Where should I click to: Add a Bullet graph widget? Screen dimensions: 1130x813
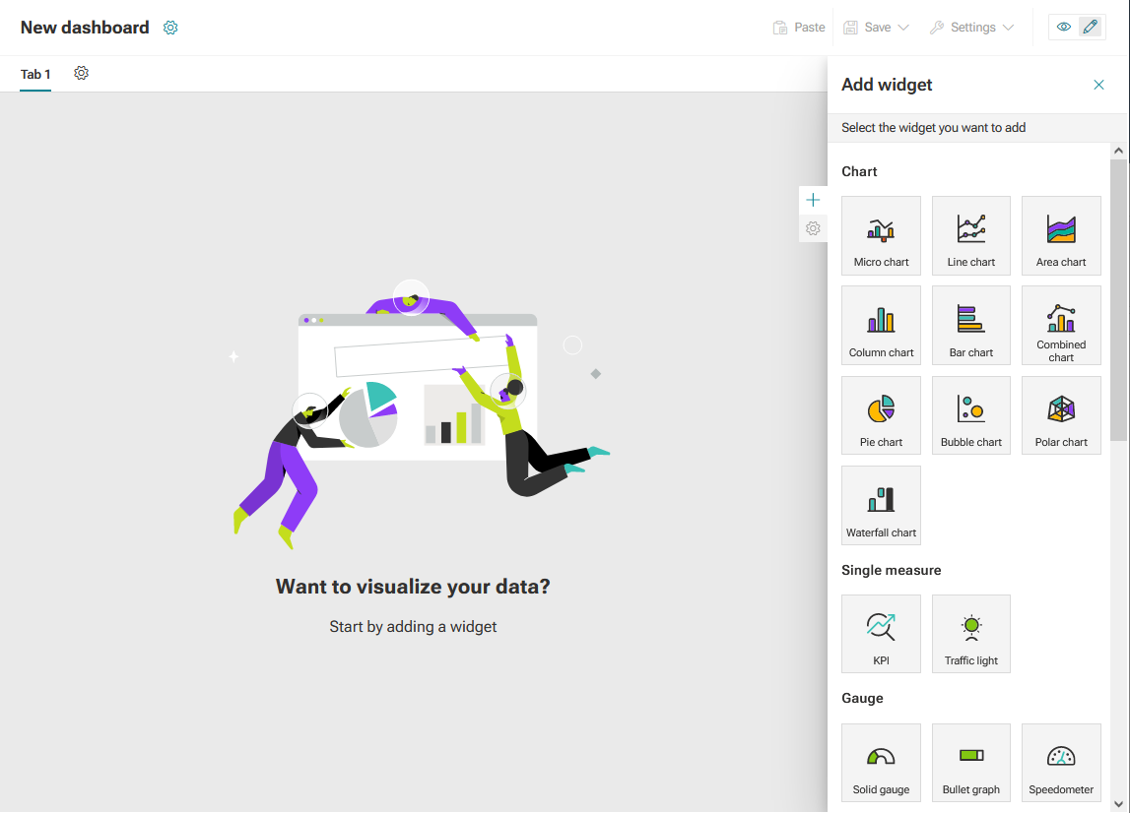click(970, 763)
